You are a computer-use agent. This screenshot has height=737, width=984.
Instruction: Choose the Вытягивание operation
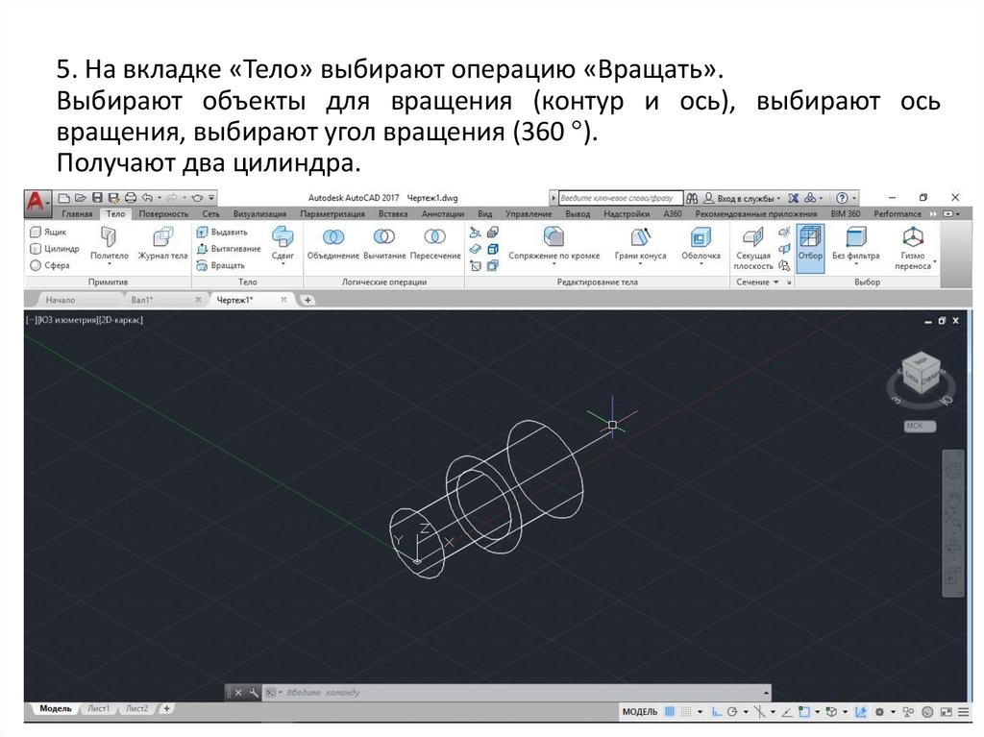229,249
